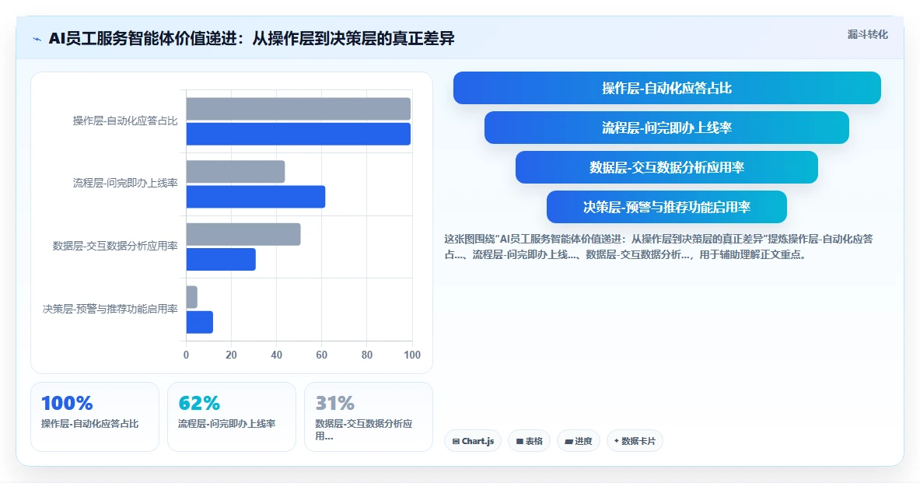Click the 数据卡片 chip
The width and height of the screenshot is (920, 483).
[635, 441]
